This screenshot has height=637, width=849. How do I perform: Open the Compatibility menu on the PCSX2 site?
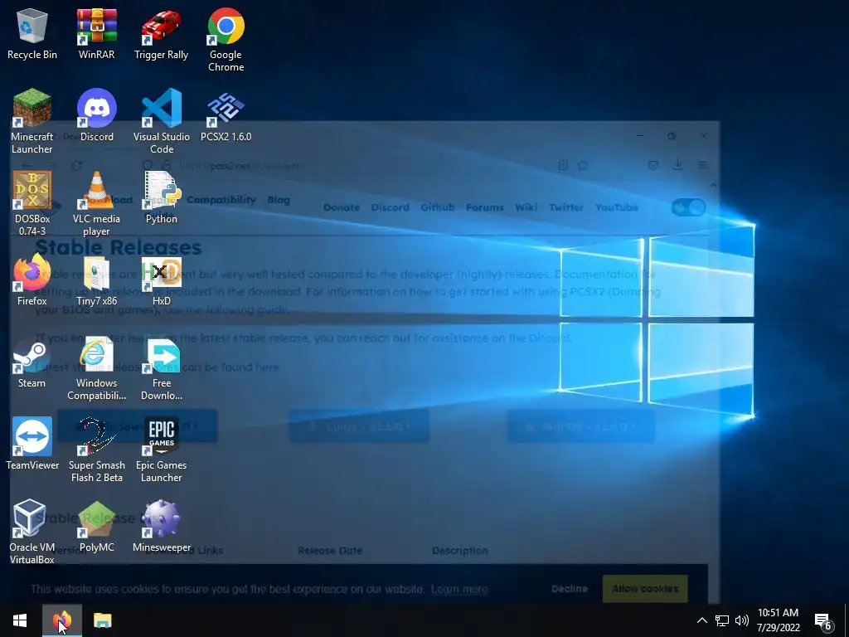click(221, 200)
